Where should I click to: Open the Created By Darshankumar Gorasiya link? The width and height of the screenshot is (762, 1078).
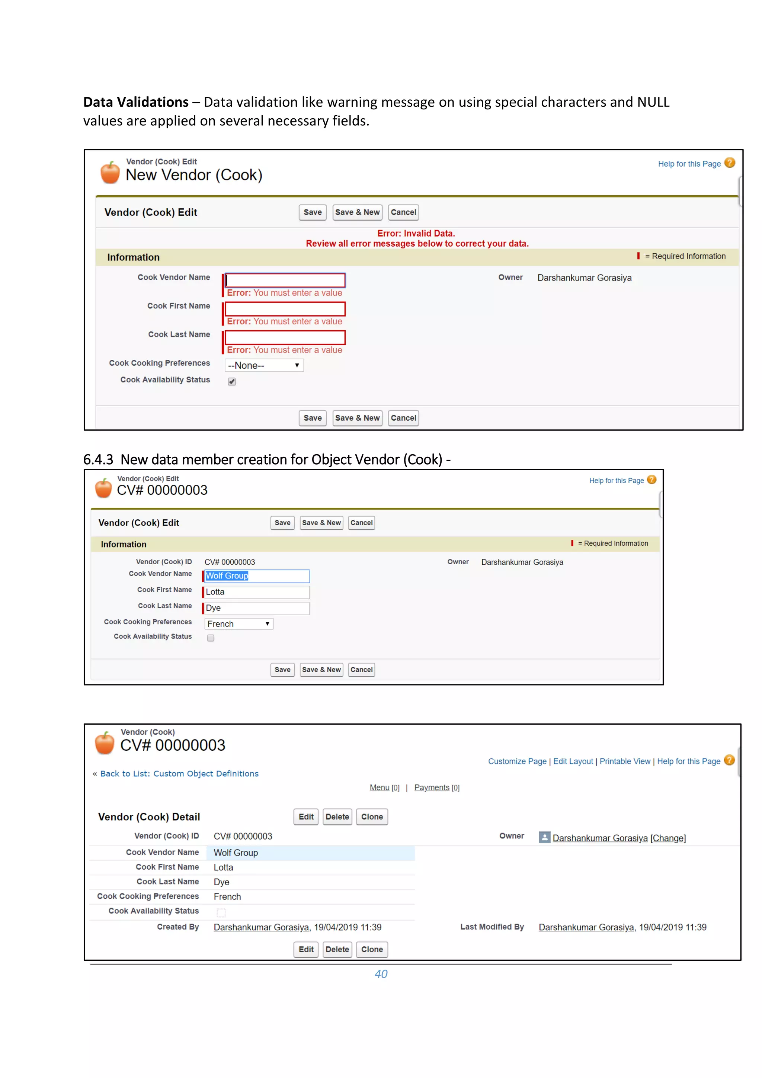(x=262, y=927)
